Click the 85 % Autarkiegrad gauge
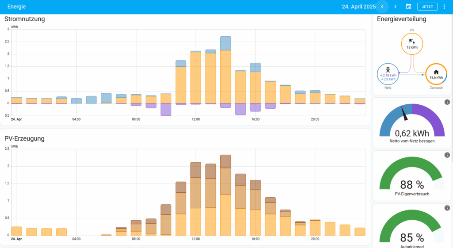The image size is (453, 248). (412, 230)
